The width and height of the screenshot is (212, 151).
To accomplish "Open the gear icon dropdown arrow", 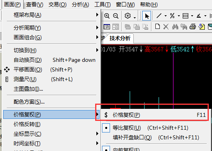I will coord(135,18).
